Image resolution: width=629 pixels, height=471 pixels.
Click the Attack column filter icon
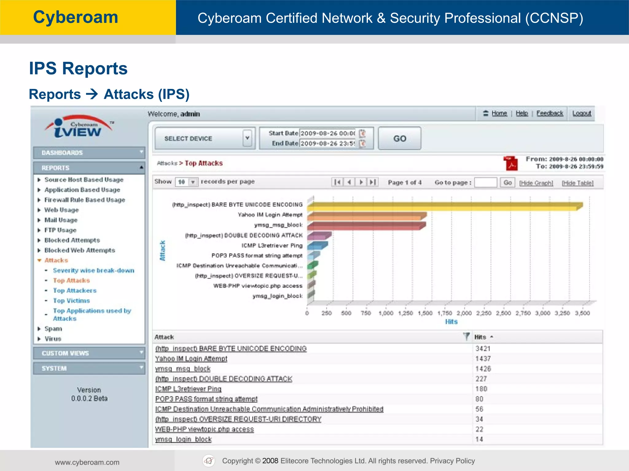point(467,337)
